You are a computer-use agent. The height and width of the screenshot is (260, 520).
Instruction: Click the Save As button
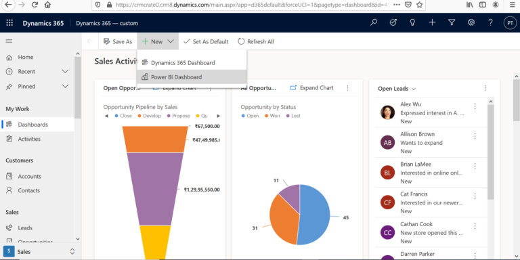tap(118, 41)
